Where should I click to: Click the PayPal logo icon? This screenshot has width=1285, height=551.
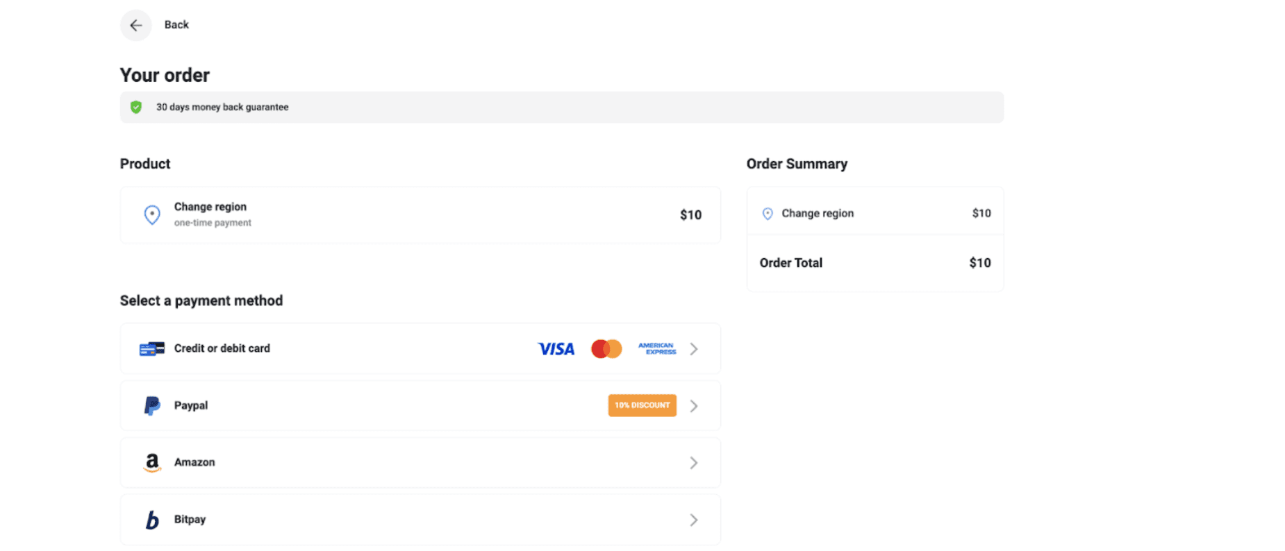tap(152, 405)
